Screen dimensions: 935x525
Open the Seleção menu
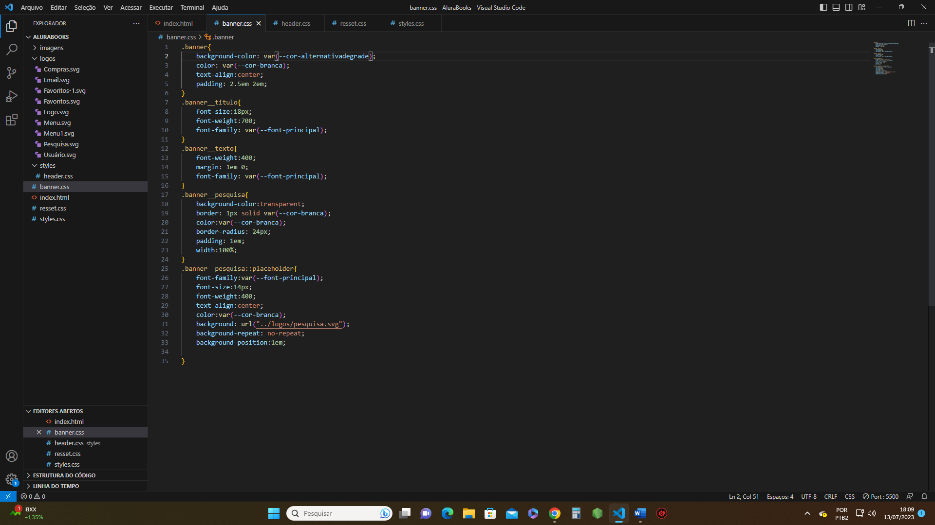tap(85, 7)
